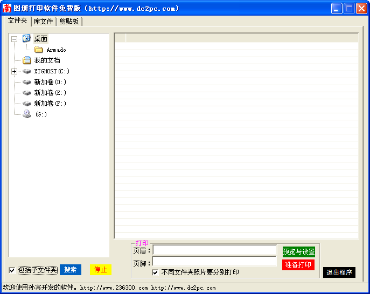Click into the 页眉 header text field
370x294 pixels.
(214, 250)
